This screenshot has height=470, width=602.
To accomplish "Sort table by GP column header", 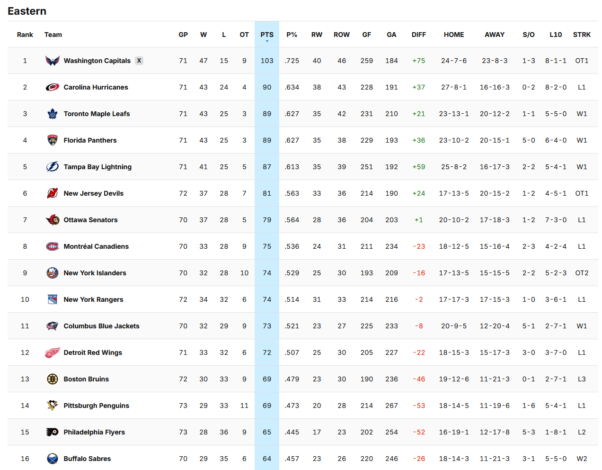I will point(183,35).
